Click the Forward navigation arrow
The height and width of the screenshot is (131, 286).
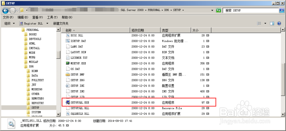(12, 11)
